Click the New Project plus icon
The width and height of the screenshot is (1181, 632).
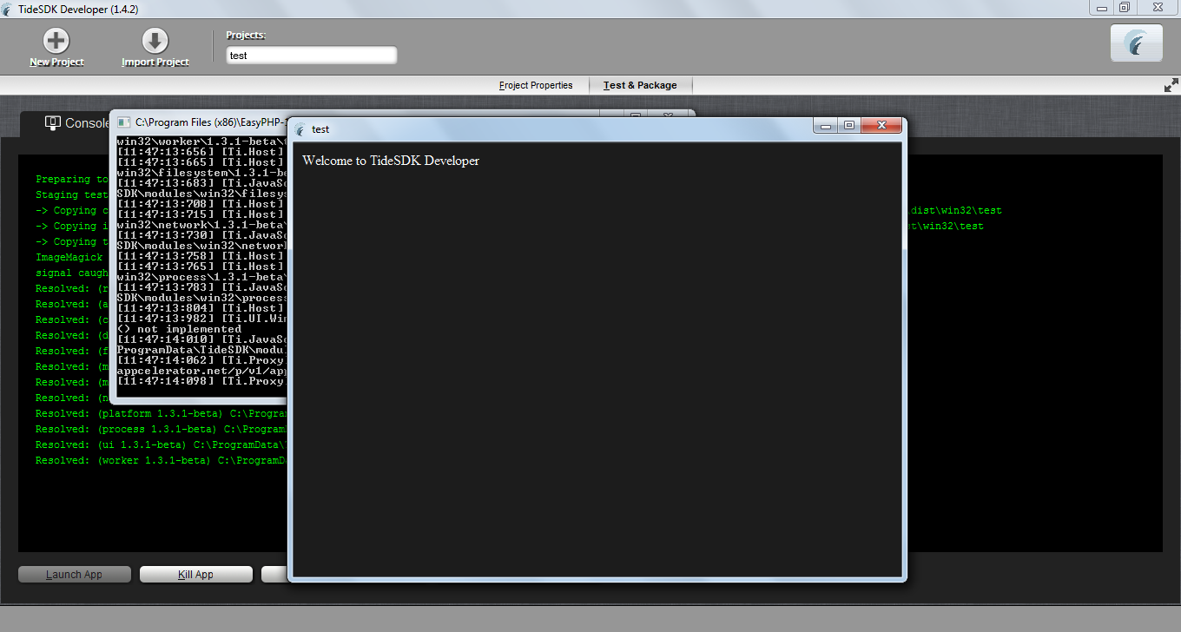tap(56, 41)
